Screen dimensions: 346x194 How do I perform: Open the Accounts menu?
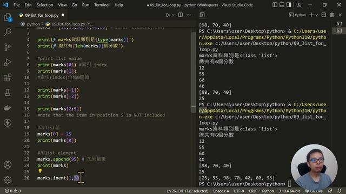pyautogui.click(x=8, y=165)
